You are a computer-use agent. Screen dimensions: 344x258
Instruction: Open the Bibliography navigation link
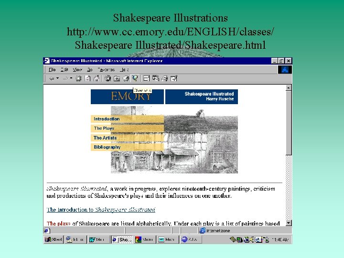click(x=127, y=147)
